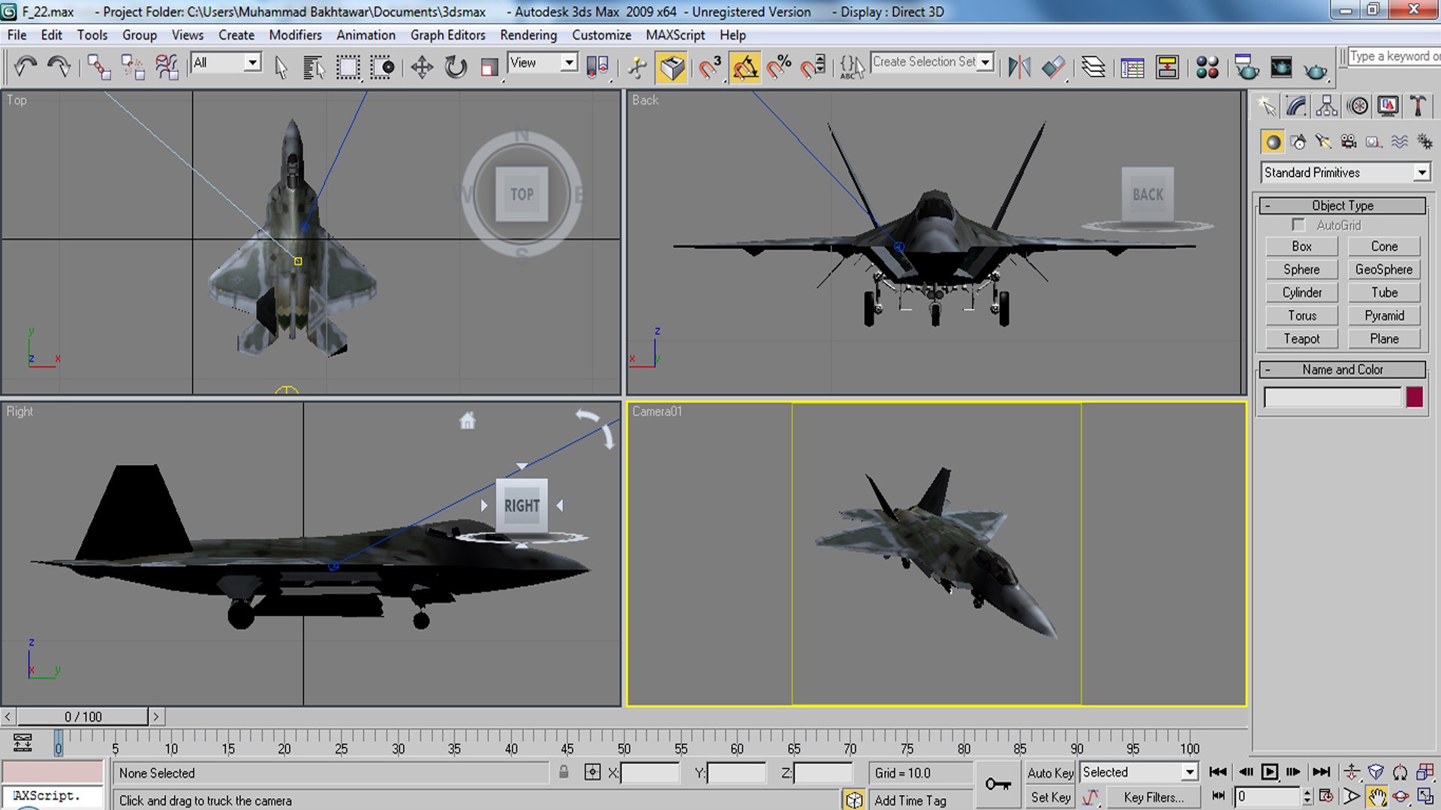
Task: Collapse the Name and Color rollout
Action: [x=1342, y=370]
